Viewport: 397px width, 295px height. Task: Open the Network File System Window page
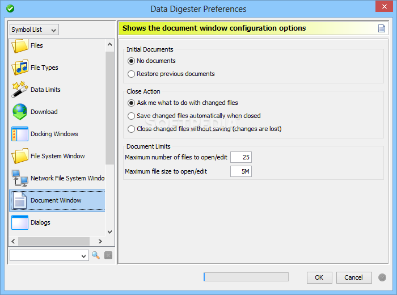57,178
